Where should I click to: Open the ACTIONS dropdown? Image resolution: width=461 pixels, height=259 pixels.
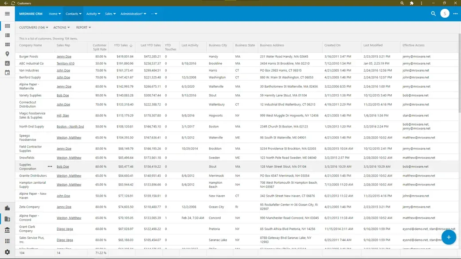pos(62,27)
